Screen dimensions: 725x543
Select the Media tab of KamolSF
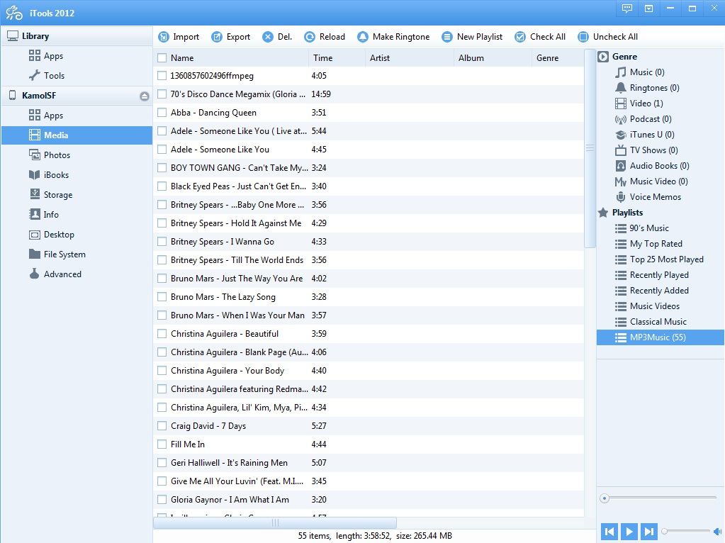tap(77, 135)
